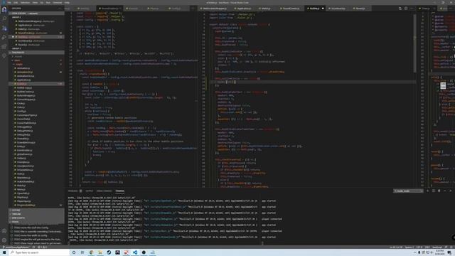Select the RoundCreator.js tab in first group

[109, 9]
